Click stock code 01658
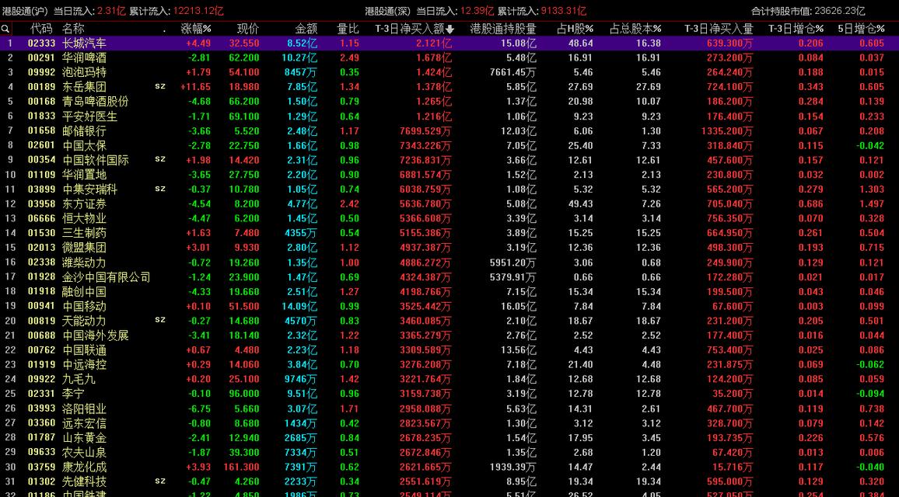This screenshot has height=497, width=899. tap(41, 130)
